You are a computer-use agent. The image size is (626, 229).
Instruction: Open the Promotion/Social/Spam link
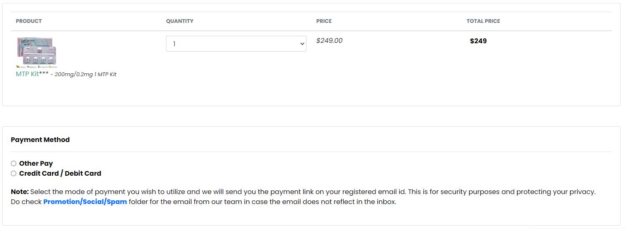[85, 202]
